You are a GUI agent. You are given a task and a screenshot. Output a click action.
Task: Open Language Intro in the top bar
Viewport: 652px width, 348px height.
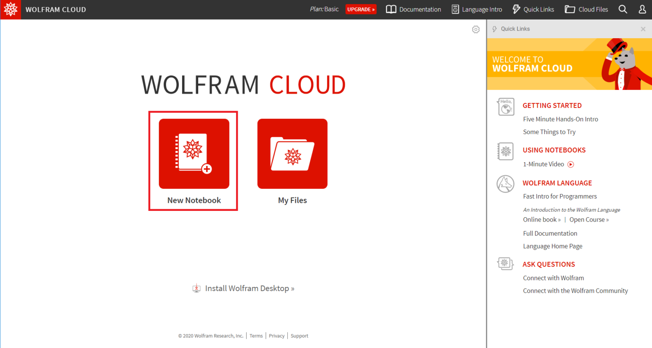477,9
